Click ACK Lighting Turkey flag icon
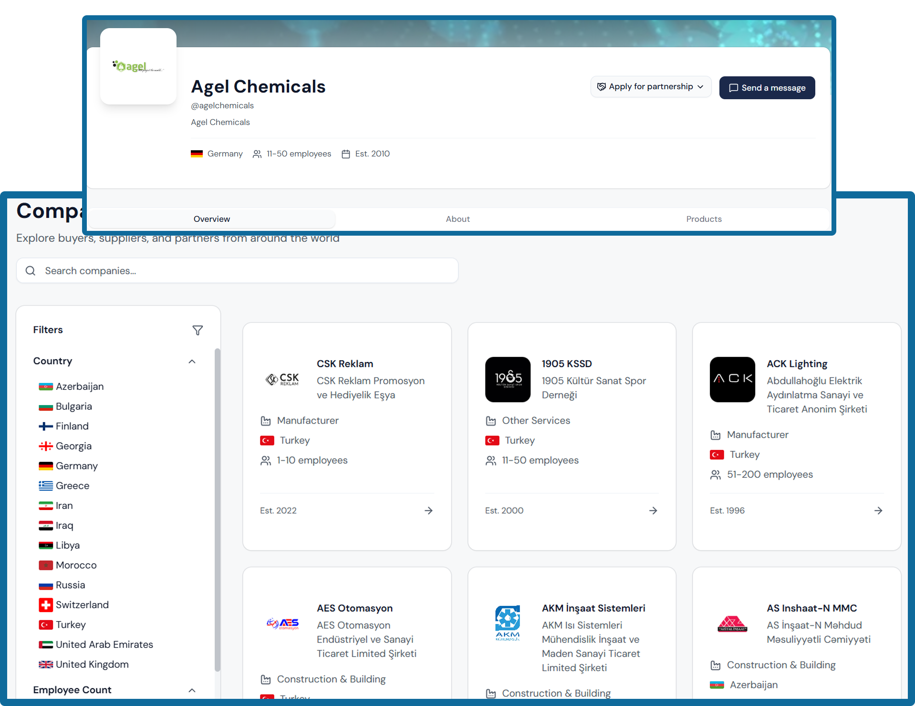Screen dimensions: 915x706 click(x=717, y=455)
